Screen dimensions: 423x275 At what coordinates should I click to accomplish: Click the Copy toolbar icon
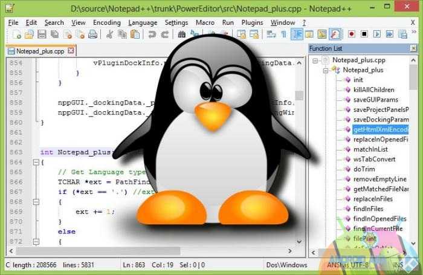pos(122,34)
